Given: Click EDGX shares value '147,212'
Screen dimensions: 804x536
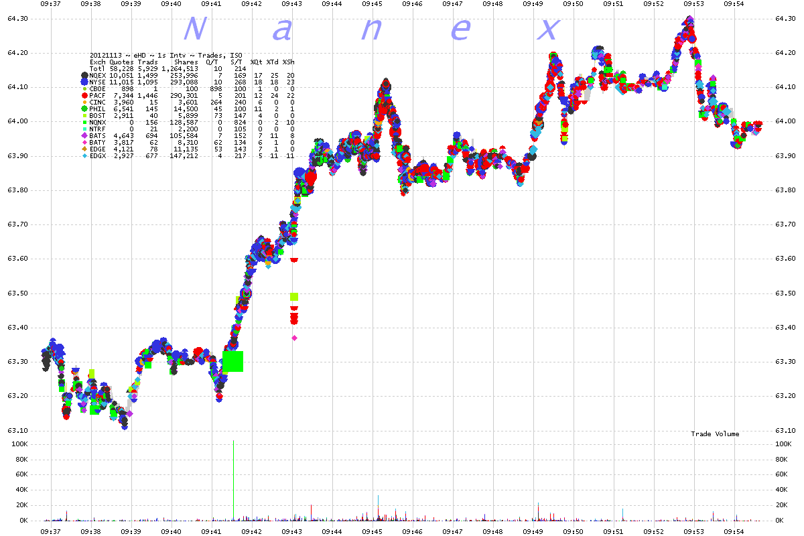Looking at the screenshot, I should pyautogui.click(x=184, y=155).
